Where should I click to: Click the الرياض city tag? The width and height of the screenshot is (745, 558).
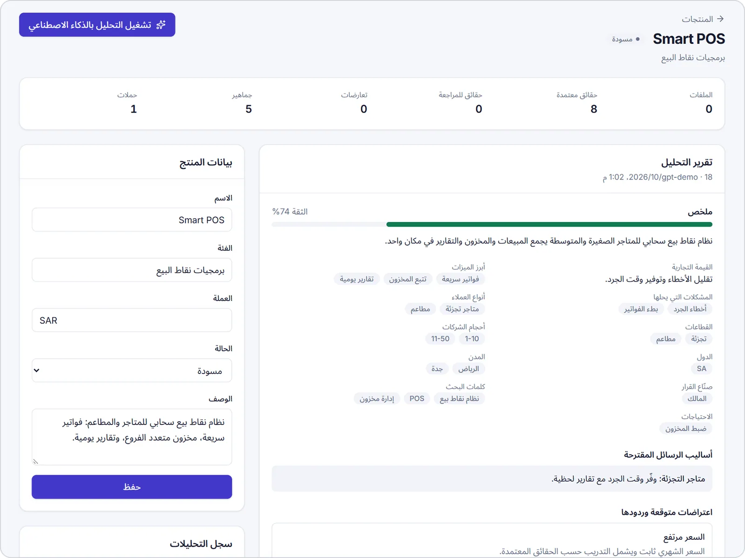click(468, 369)
